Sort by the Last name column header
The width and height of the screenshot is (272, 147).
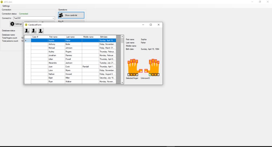70,37
